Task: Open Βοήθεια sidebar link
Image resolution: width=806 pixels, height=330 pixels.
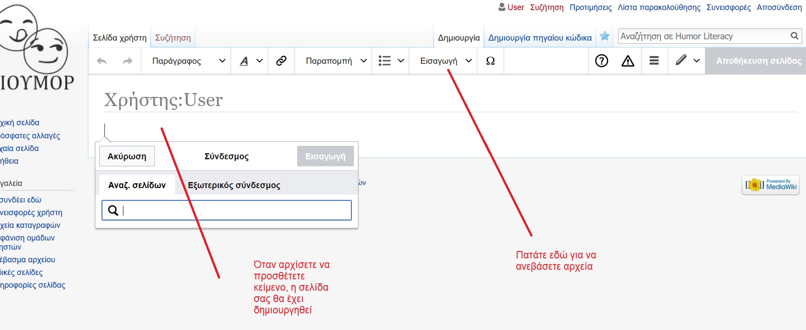Action: click(9, 161)
